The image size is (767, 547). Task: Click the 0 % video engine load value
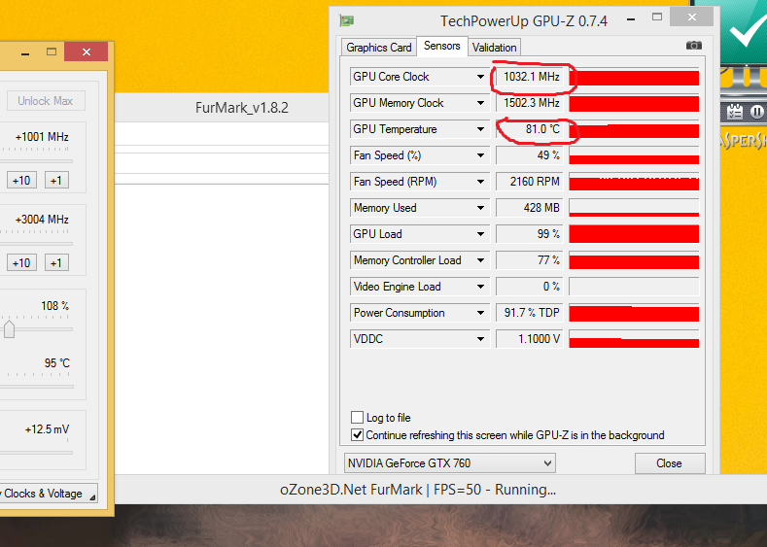[x=531, y=287]
